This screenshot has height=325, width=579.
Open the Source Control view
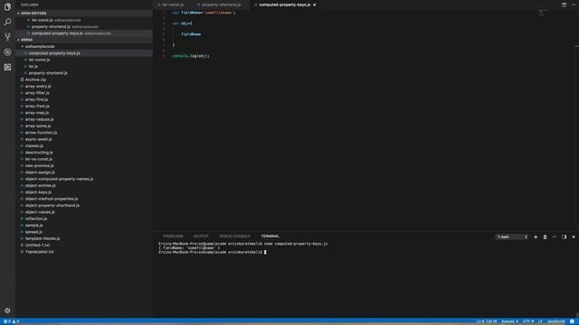7,37
